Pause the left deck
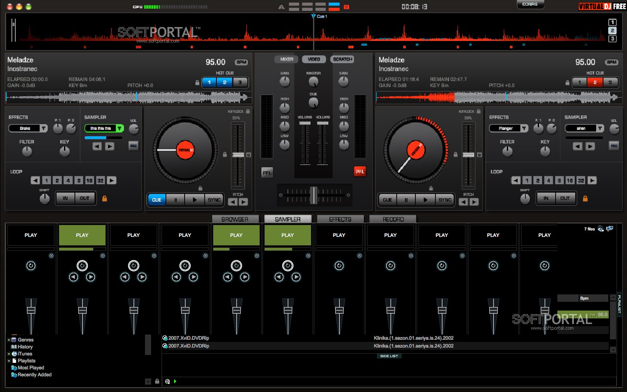Screen dimensions: 627x392 (175, 200)
